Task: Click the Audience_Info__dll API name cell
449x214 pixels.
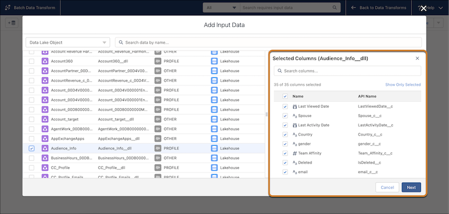Action: 114,148
